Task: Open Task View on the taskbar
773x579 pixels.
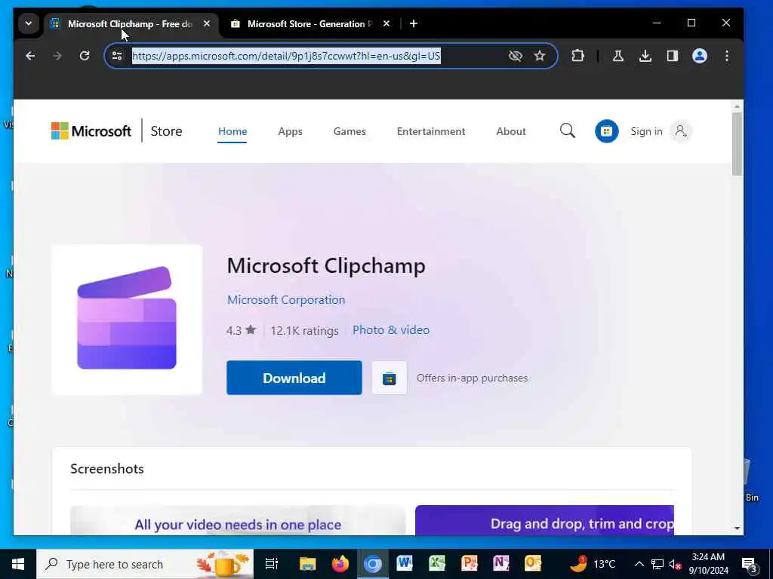Action: 272,564
